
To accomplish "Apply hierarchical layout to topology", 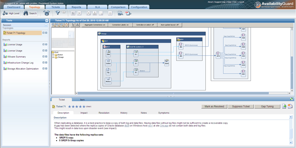I will click(77, 25).
